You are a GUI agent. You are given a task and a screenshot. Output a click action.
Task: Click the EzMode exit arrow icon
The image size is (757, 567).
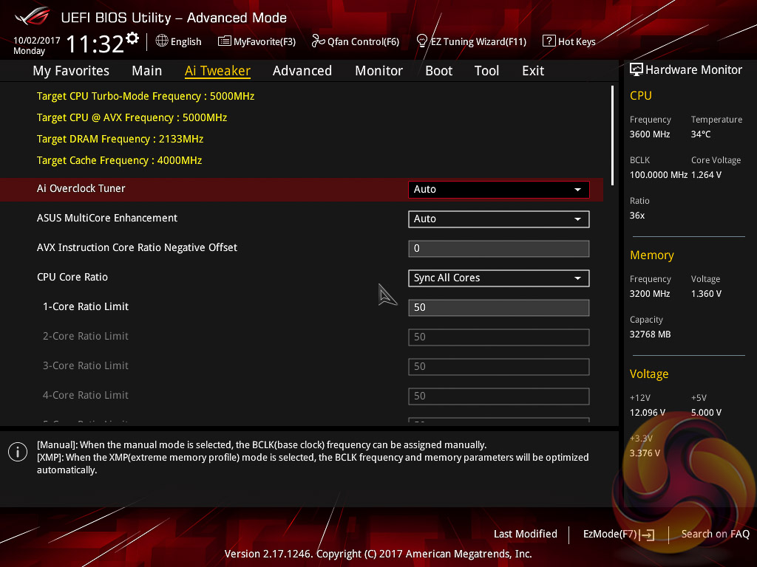[x=648, y=535]
